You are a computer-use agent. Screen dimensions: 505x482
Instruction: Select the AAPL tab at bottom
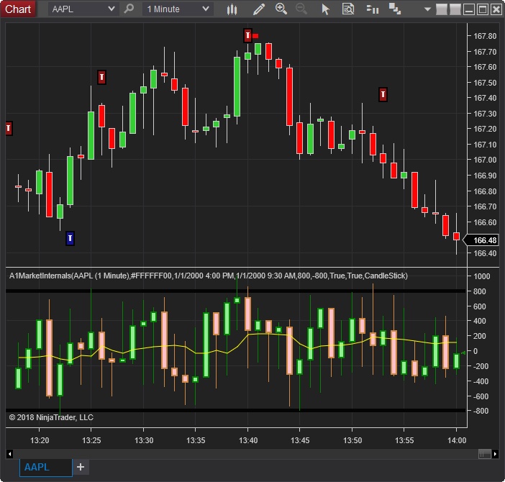46,467
